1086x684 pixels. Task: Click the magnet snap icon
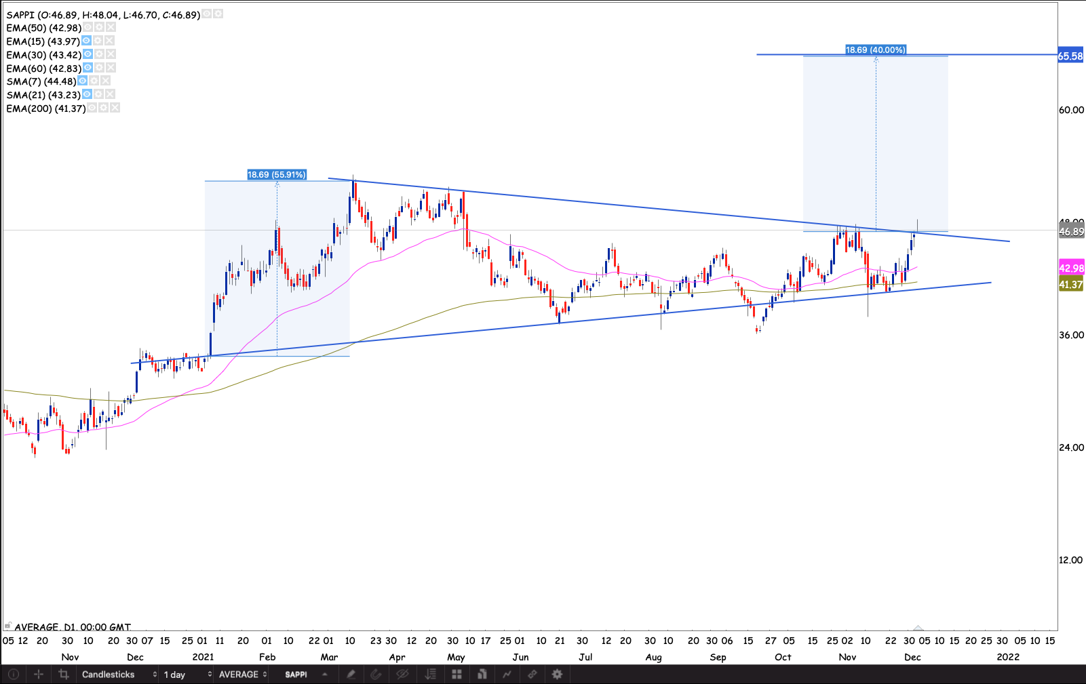376,675
